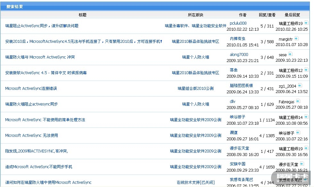Viewport: 314px width, 187px height.
Task: View author profile pclulu008
Action: click(238, 23)
